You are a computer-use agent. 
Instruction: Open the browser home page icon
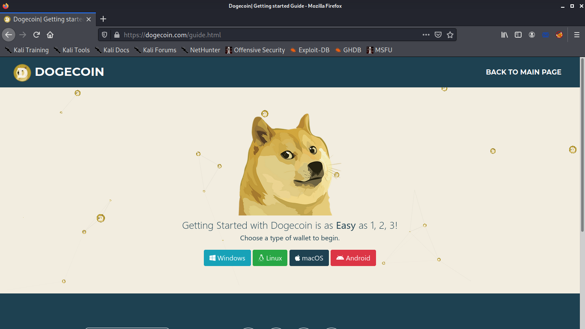(x=50, y=35)
